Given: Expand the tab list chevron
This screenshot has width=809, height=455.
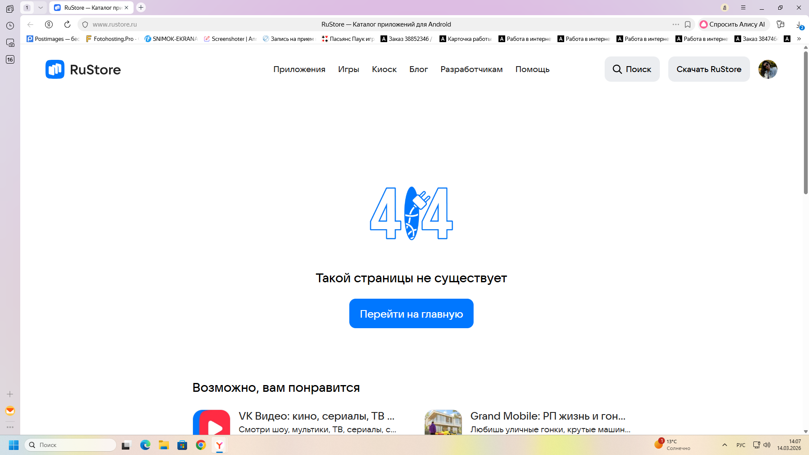Looking at the screenshot, I should [x=40, y=8].
